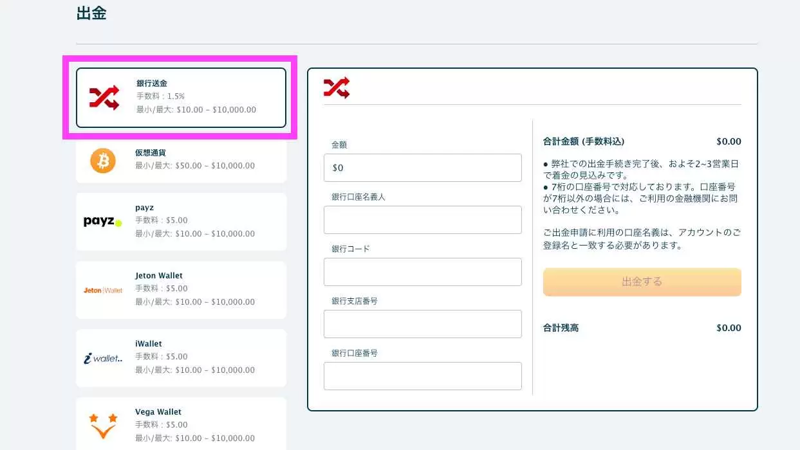The width and height of the screenshot is (800, 450).
Task: Click the iWallet logo
Action: pos(103,358)
